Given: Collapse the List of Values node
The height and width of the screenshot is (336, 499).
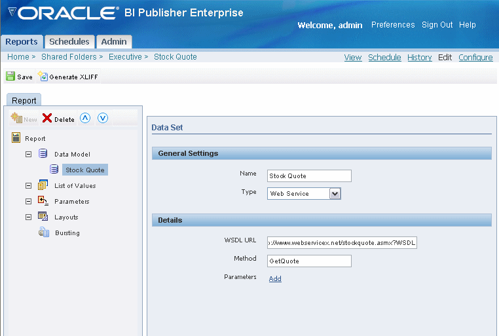Looking at the screenshot, I should click(29, 186).
